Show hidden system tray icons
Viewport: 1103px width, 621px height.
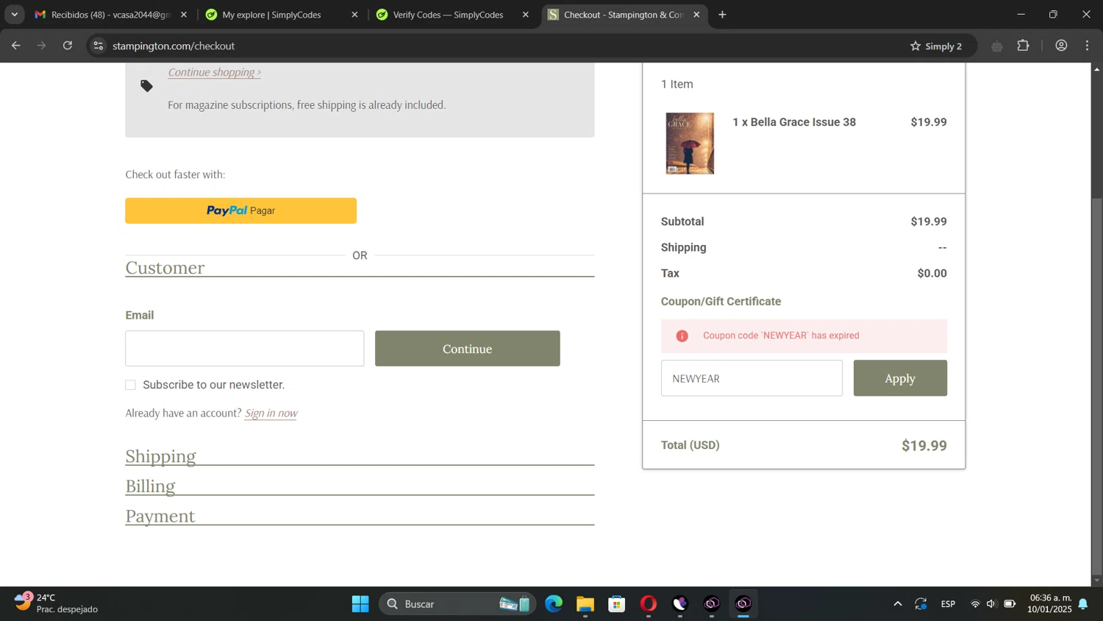tap(897, 604)
